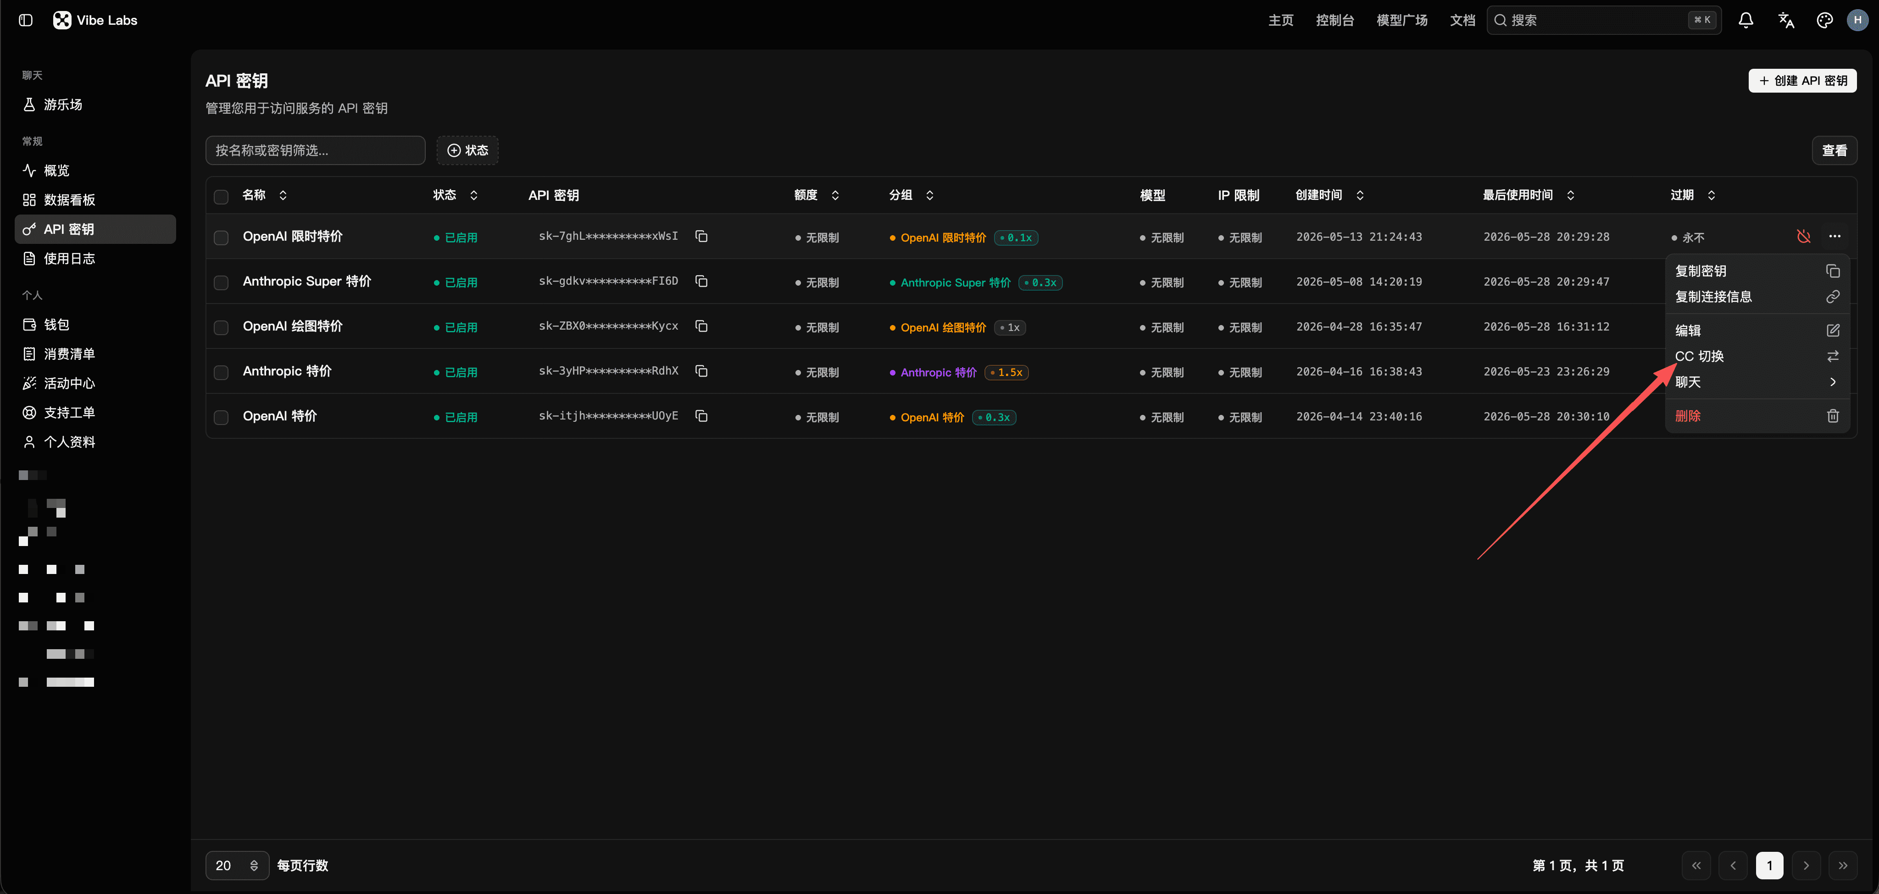The height and width of the screenshot is (894, 1879).
Task: Go to the previous page arrow
Action: 1732,866
